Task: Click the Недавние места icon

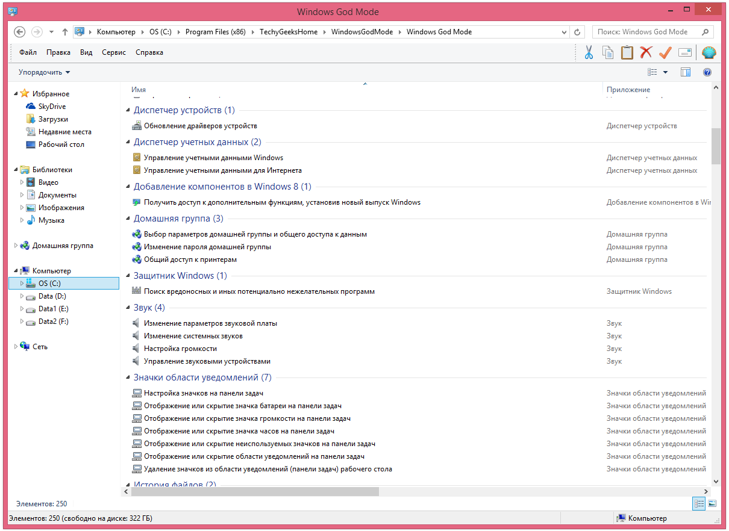Action: click(31, 132)
